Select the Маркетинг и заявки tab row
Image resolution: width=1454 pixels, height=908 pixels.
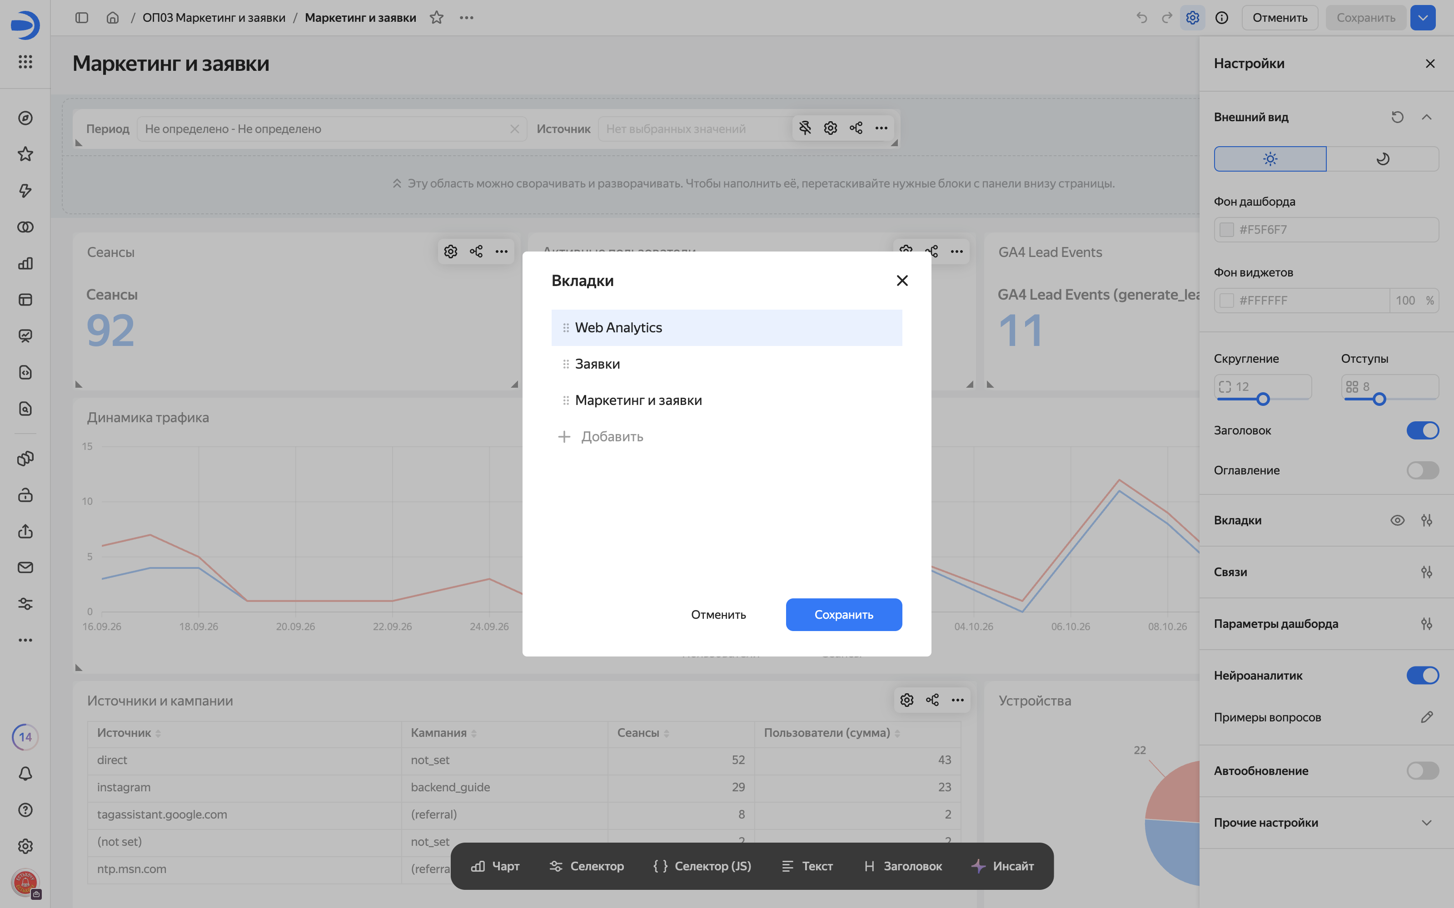[727, 400]
